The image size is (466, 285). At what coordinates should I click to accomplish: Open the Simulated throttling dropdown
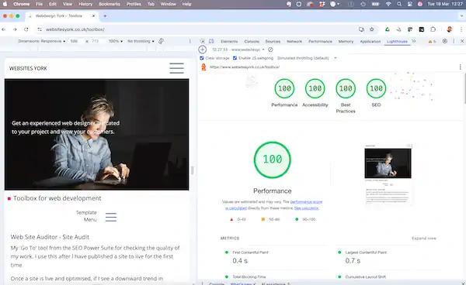tap(307, 58)
